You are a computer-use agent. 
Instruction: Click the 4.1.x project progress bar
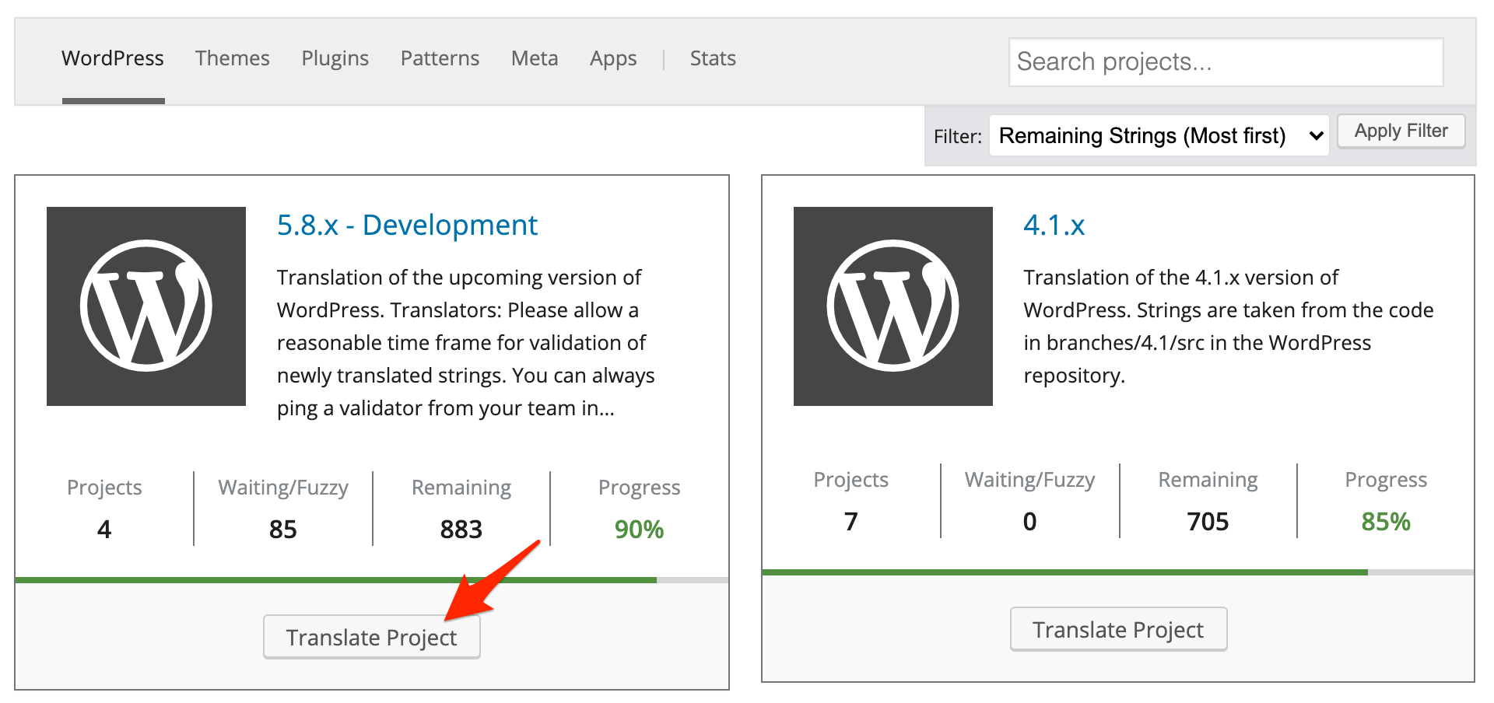click(1118, 572)
